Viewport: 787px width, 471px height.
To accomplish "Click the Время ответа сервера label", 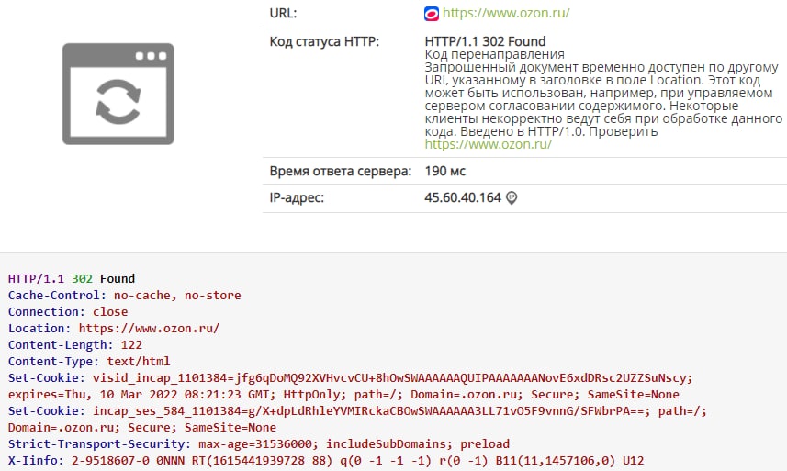I will (341, 171).
